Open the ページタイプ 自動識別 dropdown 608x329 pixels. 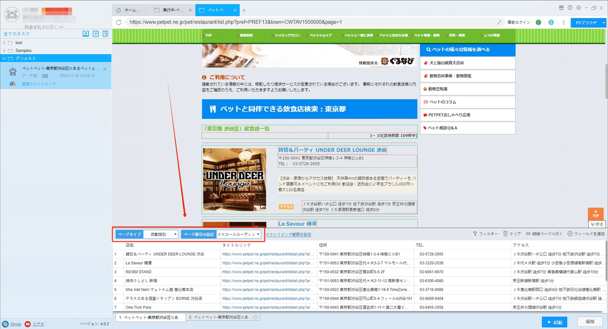[161, 234]
